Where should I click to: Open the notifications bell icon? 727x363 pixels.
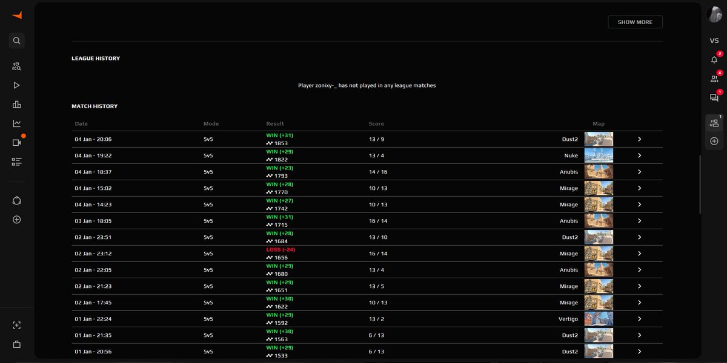tap(714, 59)
